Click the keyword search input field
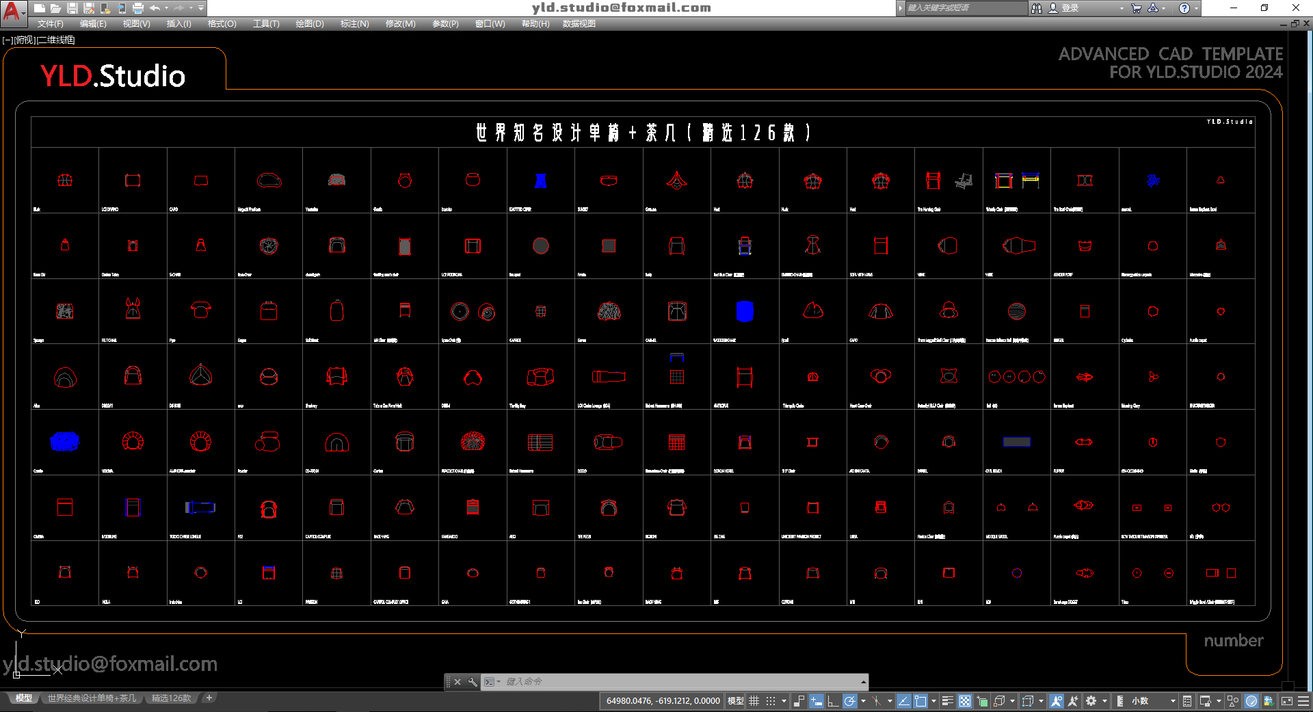The width and height of the screenshot is (1313, 712). tap(966, 8)
